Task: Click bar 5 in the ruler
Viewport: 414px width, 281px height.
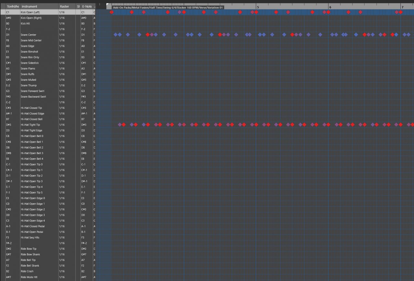Action: pyautogui.click(x=258, y=7)
